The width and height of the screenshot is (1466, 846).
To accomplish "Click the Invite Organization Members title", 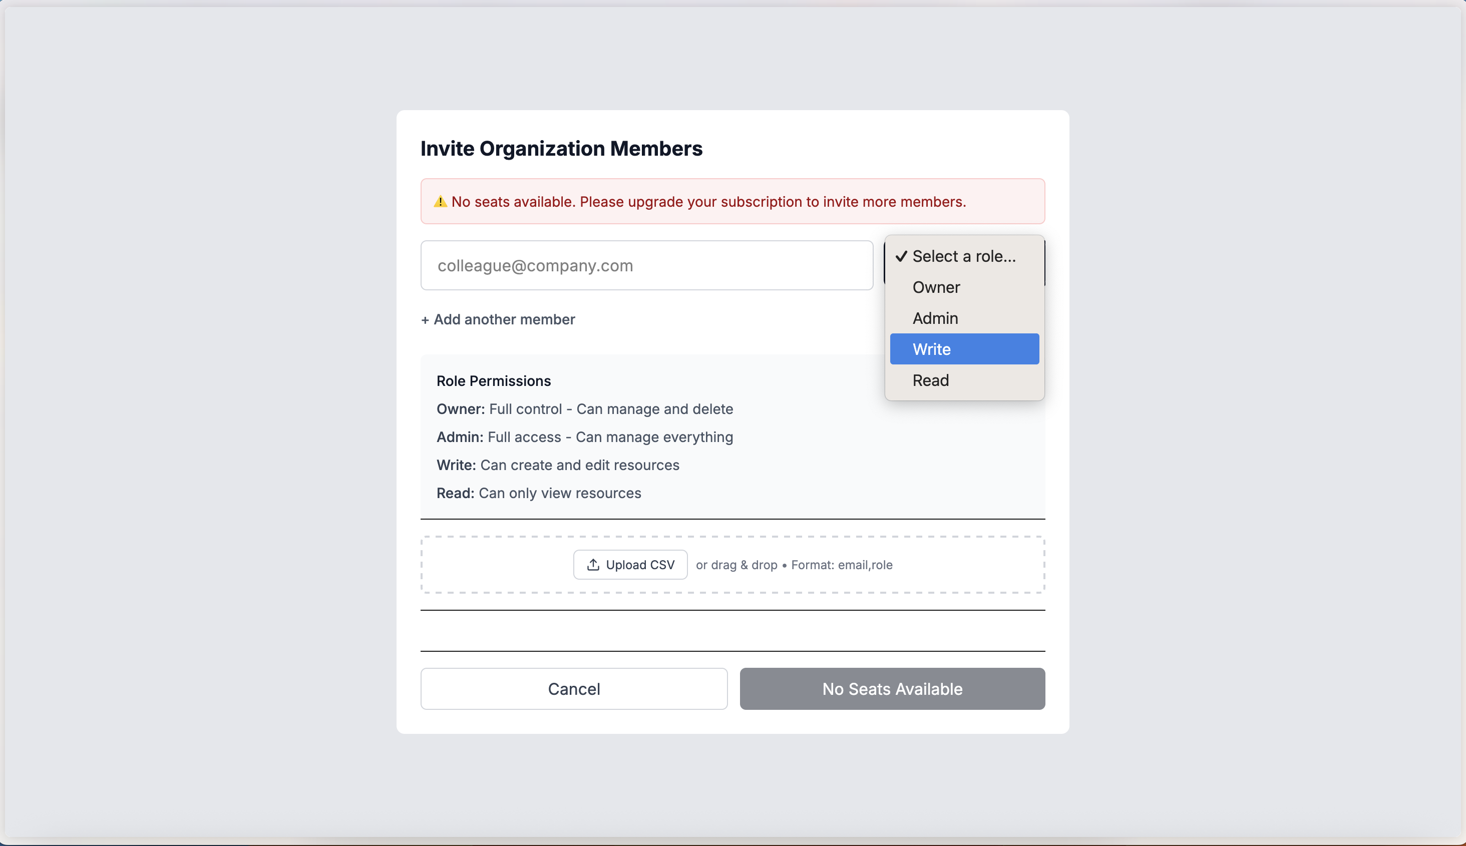I will pos(561,149).
